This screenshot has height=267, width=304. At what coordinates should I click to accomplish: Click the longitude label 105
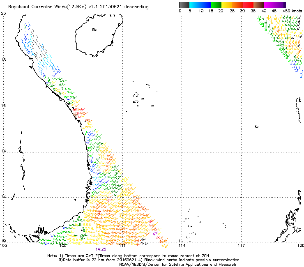point(3,246)
